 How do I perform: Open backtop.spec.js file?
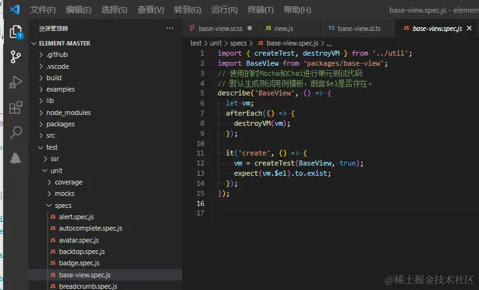tap(82, 251)
